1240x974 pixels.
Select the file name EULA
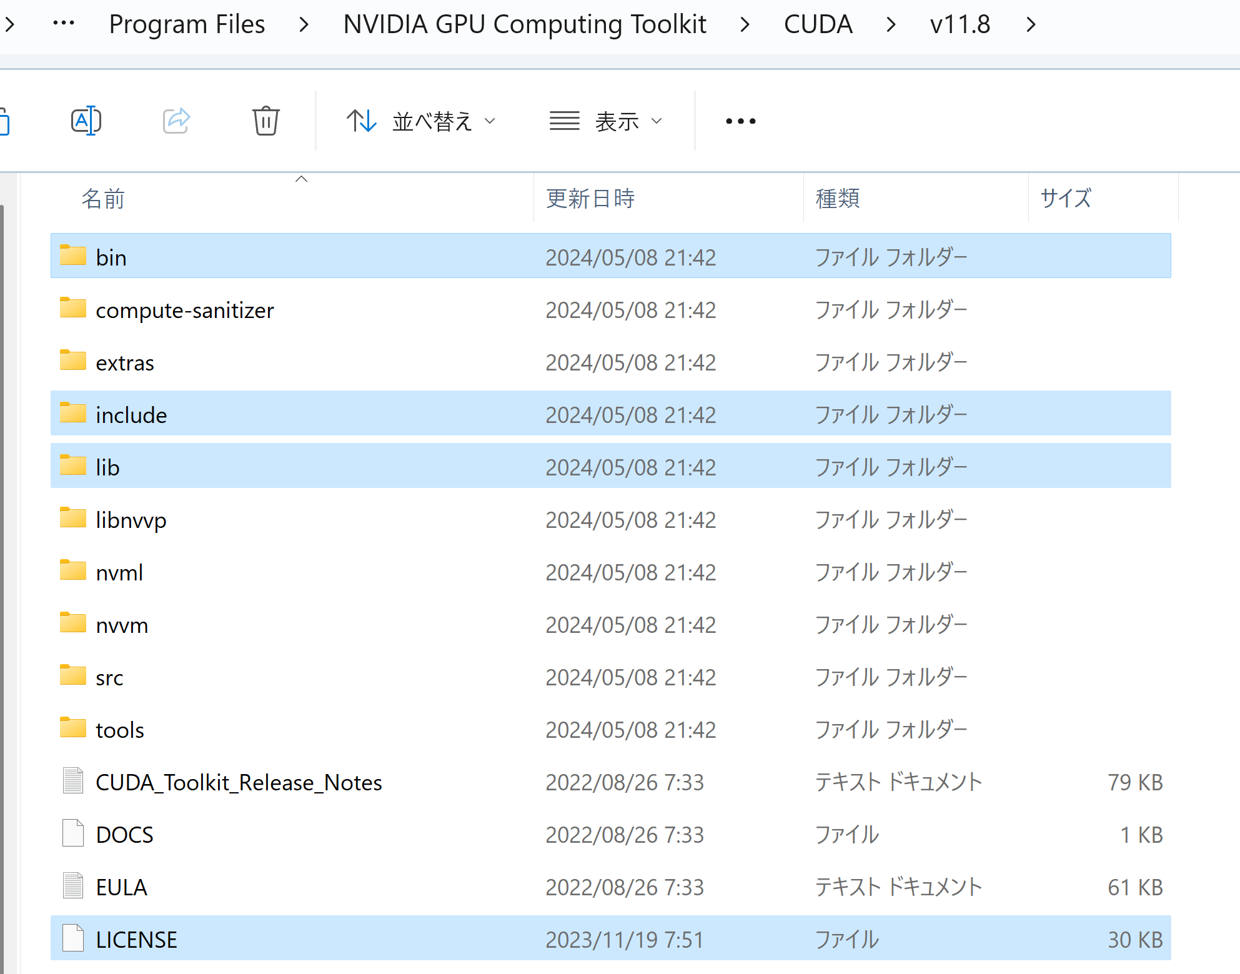pos(121,887)
